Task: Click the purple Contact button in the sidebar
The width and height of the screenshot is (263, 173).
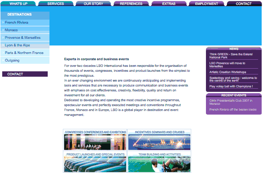Action: [x=25, y=74]
